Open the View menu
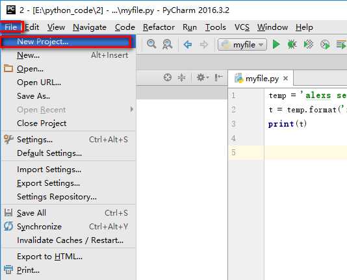347x280 pixels. tap(57, 27)
